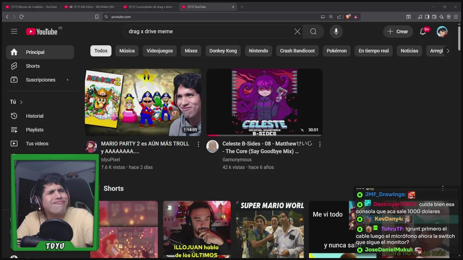
Task: Clear the search text with the X
Action: [297, 31]
